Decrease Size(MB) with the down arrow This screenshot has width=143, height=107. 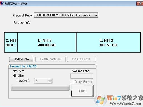point(50,82)
